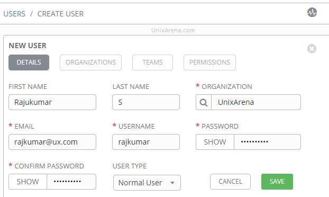Click the masked Confirm Password field
The height and width of the screenshot is (197, 329).
point(71,182)
